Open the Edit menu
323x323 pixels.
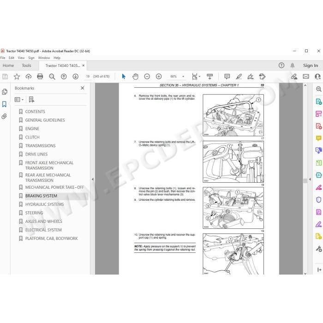click(x=12, y=58)
